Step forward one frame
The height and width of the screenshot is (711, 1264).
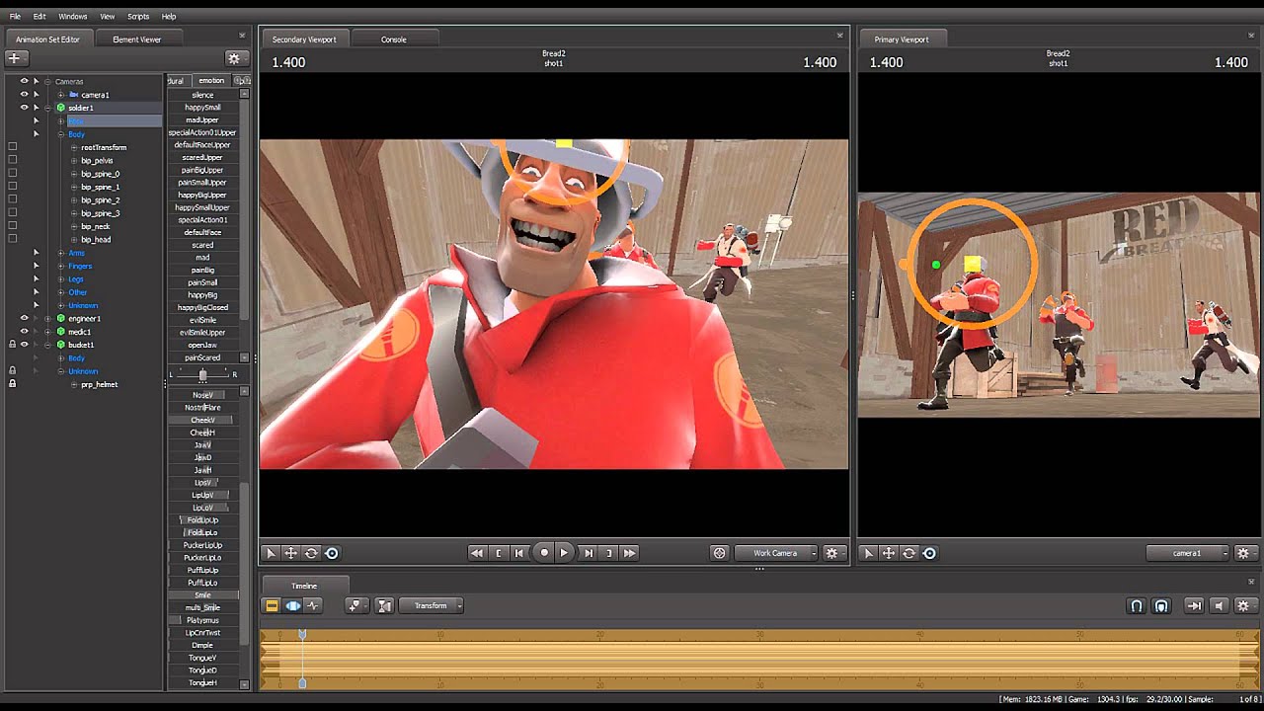[x=589, y=553]
